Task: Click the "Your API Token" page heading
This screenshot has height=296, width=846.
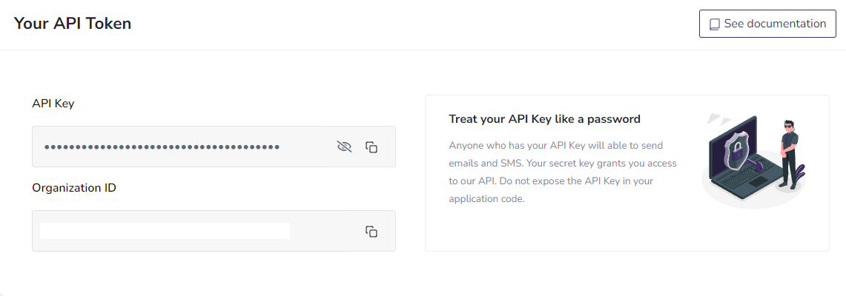Action: tap(73, 24)
